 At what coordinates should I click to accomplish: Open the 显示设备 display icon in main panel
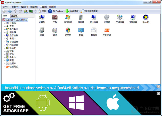(94, 19)
